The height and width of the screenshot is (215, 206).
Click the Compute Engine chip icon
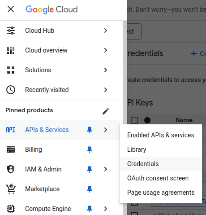click(x=11, y=209)
